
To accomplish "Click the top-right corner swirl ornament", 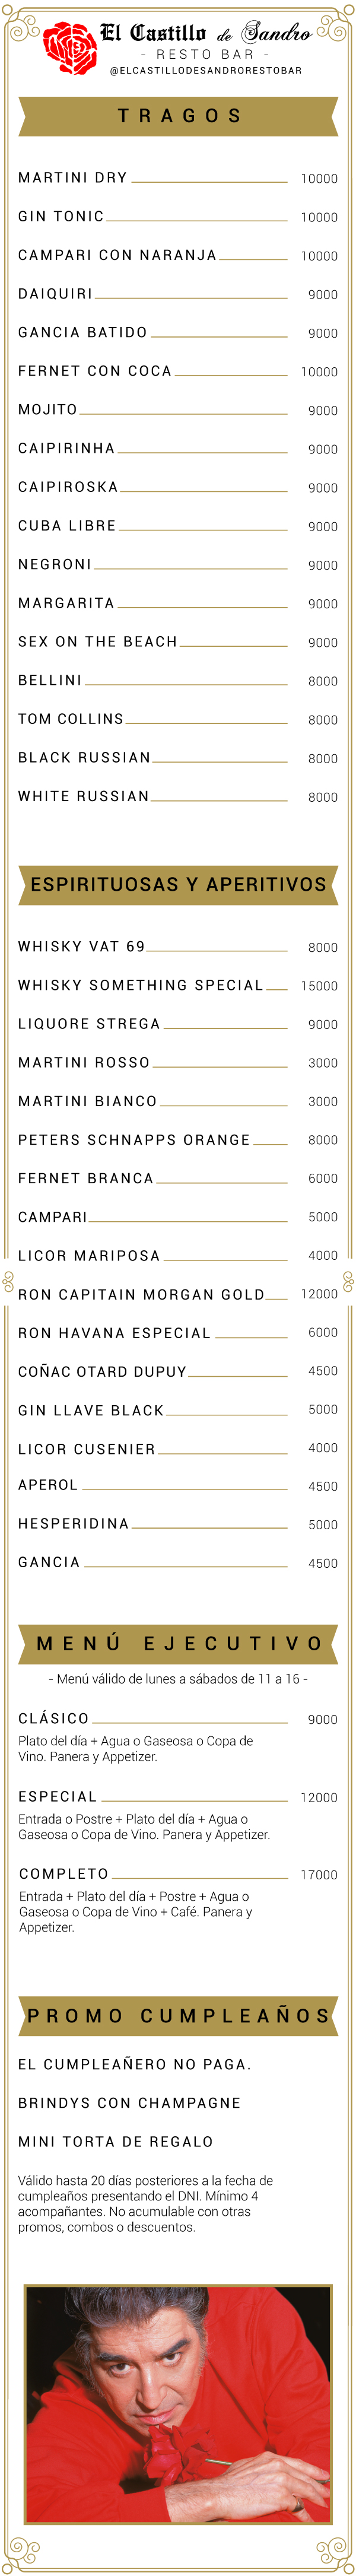I will (x=335, y=27).
